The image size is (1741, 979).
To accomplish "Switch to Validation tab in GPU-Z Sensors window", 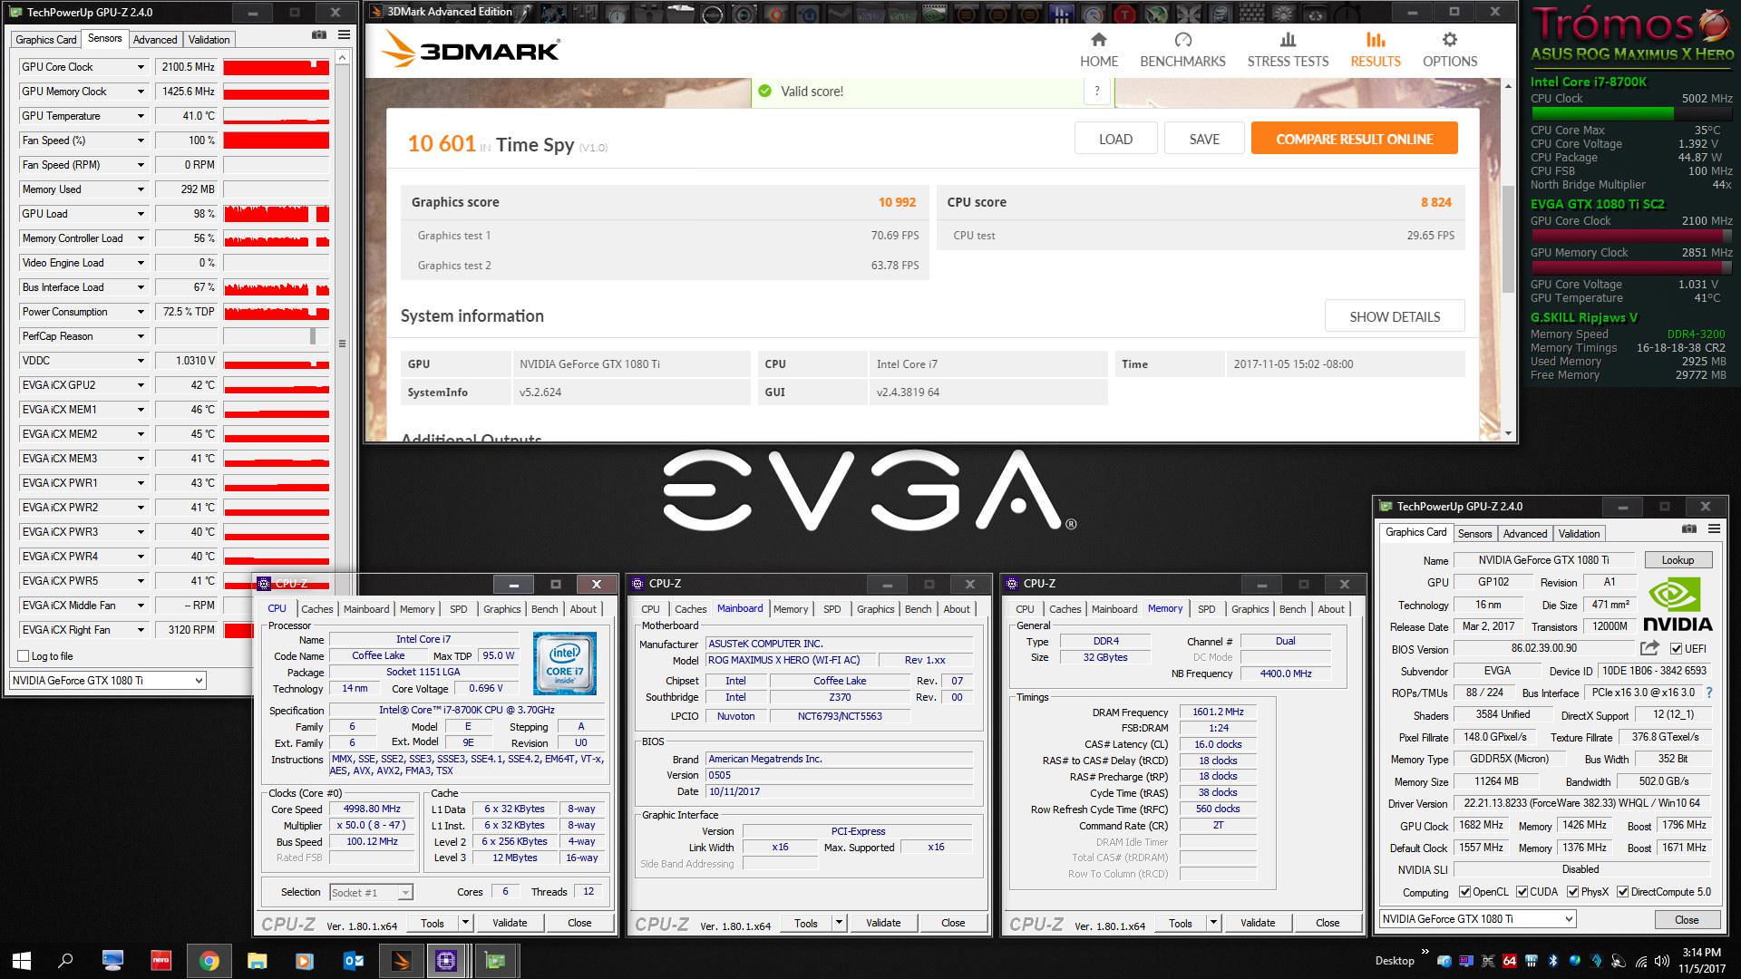I will pyautogui.click(x=209, y=39).
